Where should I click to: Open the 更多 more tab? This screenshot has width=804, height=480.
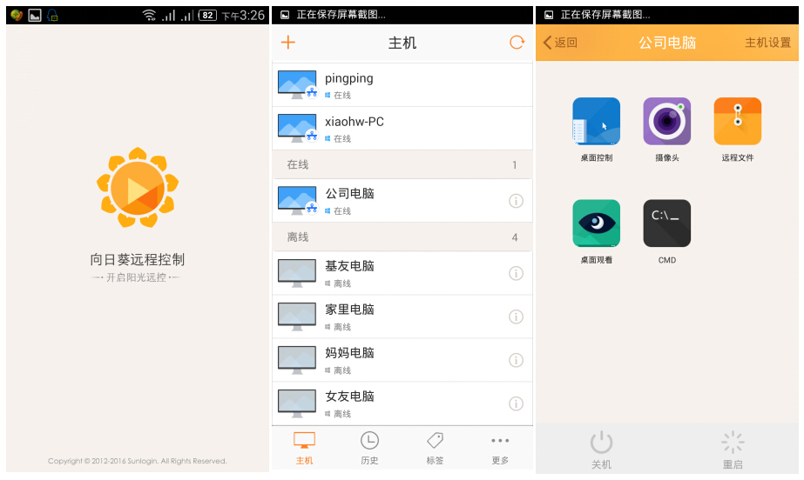coord(500,449)
